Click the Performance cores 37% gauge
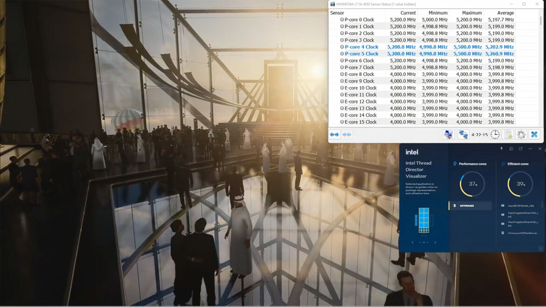Image resolution: width=546 pixels, height=307 pixels. (x=472, y=184)
